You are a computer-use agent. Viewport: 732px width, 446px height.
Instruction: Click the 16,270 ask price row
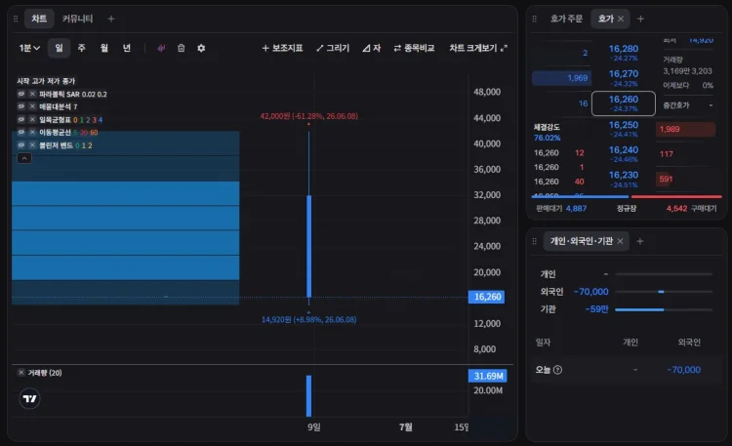(x=624, y=77)
